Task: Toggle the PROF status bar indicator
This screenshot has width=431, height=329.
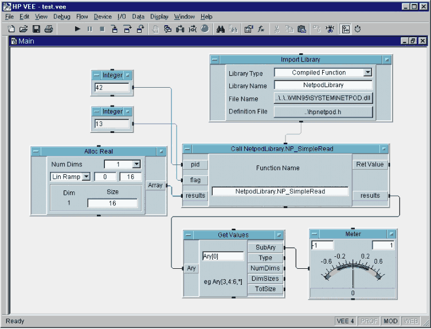Action: (x=369, y=321)
